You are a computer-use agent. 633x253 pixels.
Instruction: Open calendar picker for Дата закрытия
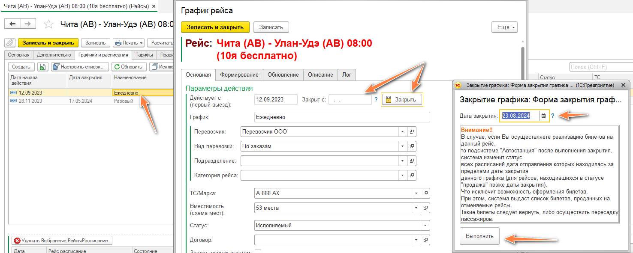tap(543, 116)
